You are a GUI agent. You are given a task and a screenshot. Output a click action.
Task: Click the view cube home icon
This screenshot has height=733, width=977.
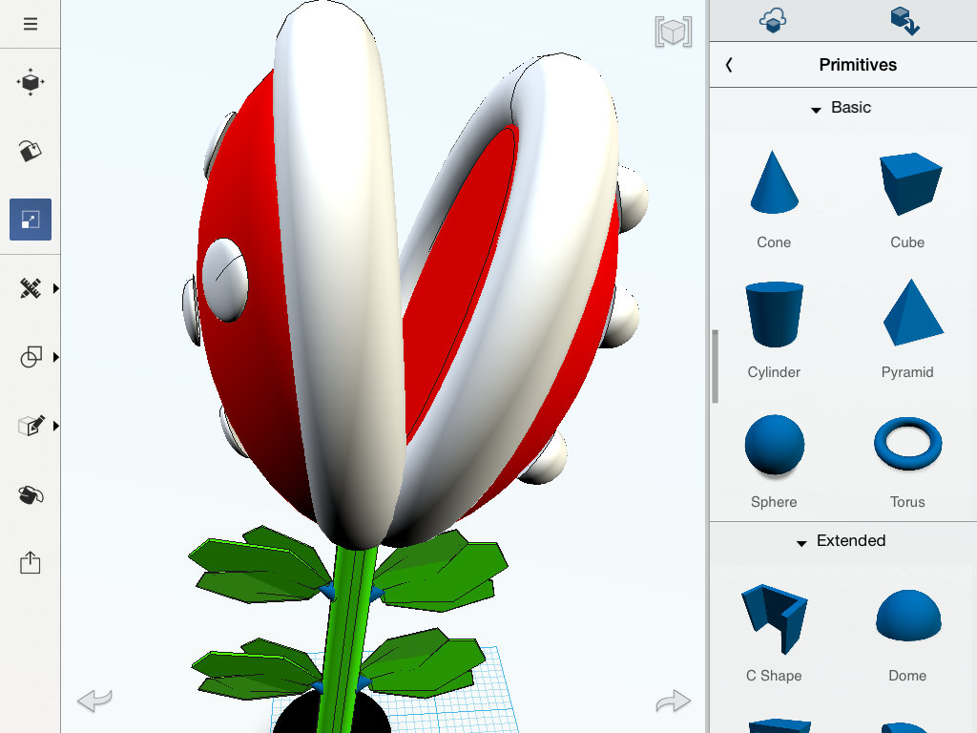pyautogui.click(x=674, y=31)
